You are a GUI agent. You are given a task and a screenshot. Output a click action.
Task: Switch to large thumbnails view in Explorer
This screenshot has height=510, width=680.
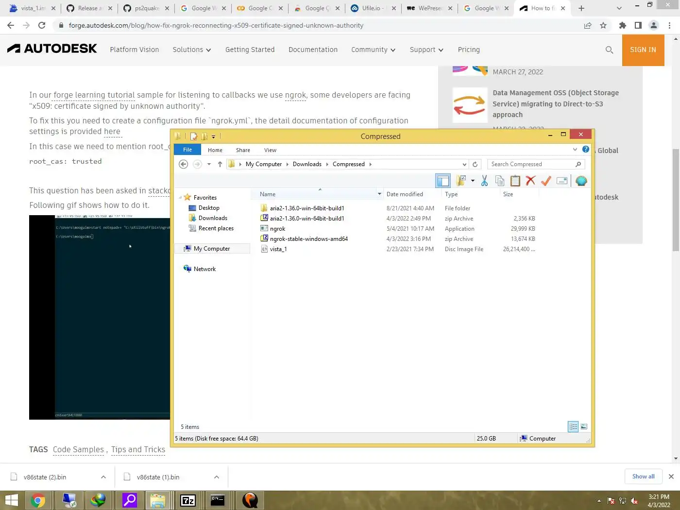[x=584, y=426]
